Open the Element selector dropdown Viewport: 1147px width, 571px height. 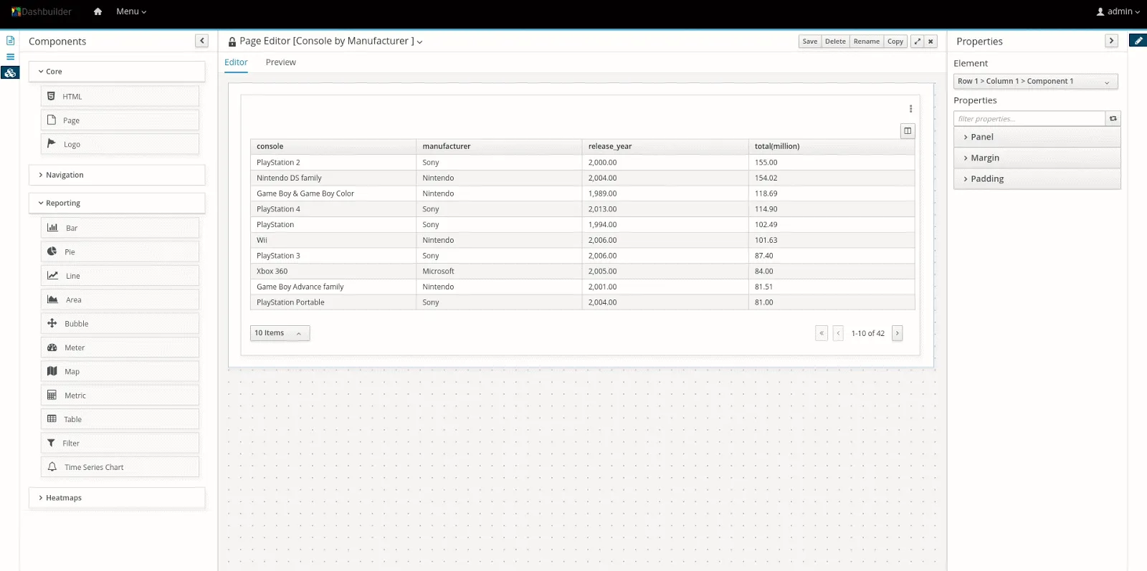pyautogui.click(x=1035, y=82)
